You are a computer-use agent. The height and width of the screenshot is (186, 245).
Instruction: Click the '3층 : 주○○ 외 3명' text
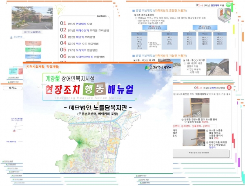tap(194, 60)
